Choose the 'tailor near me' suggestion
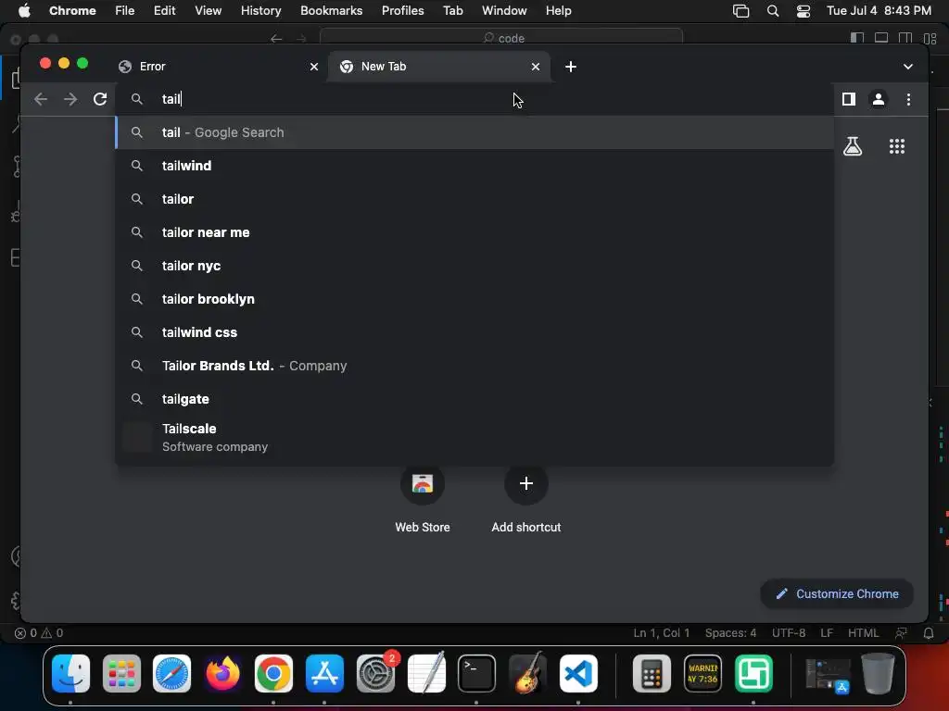 (x=475, y=232)
